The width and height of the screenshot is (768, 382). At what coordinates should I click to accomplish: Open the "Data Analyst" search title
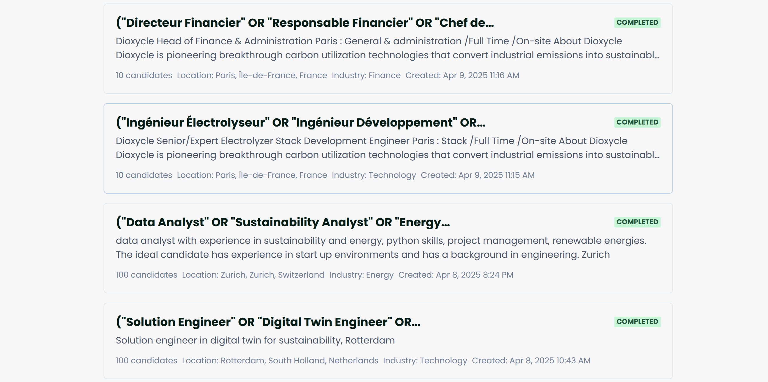click(282, 222)
